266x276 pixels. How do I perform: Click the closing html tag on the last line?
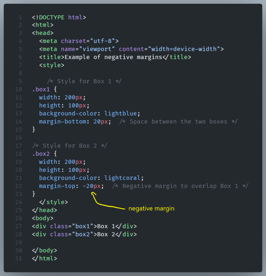pos(44,258)
